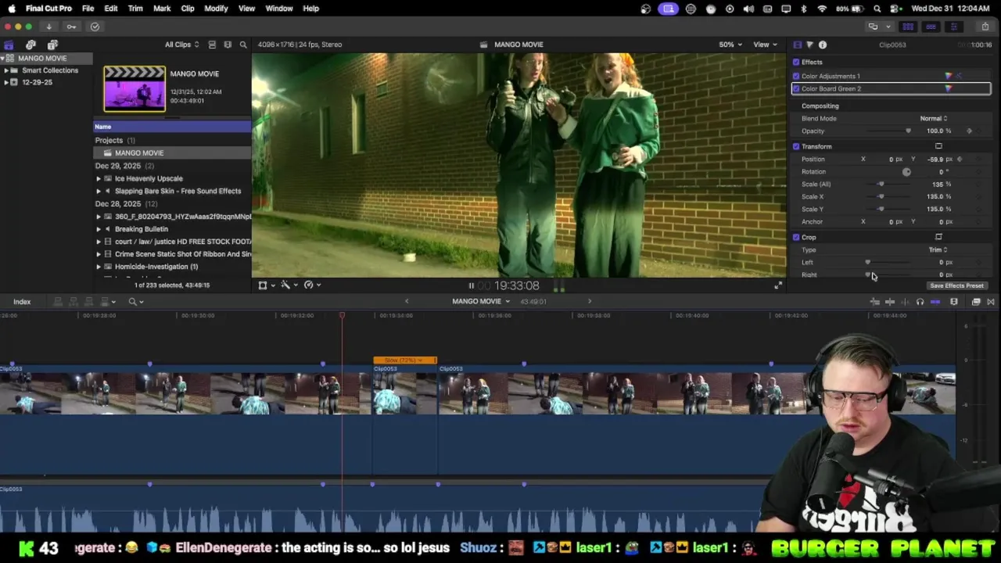Toggle Browser visibility in toolbar
The height and width of the screenshot is (563, 1001).
(908, 27)
